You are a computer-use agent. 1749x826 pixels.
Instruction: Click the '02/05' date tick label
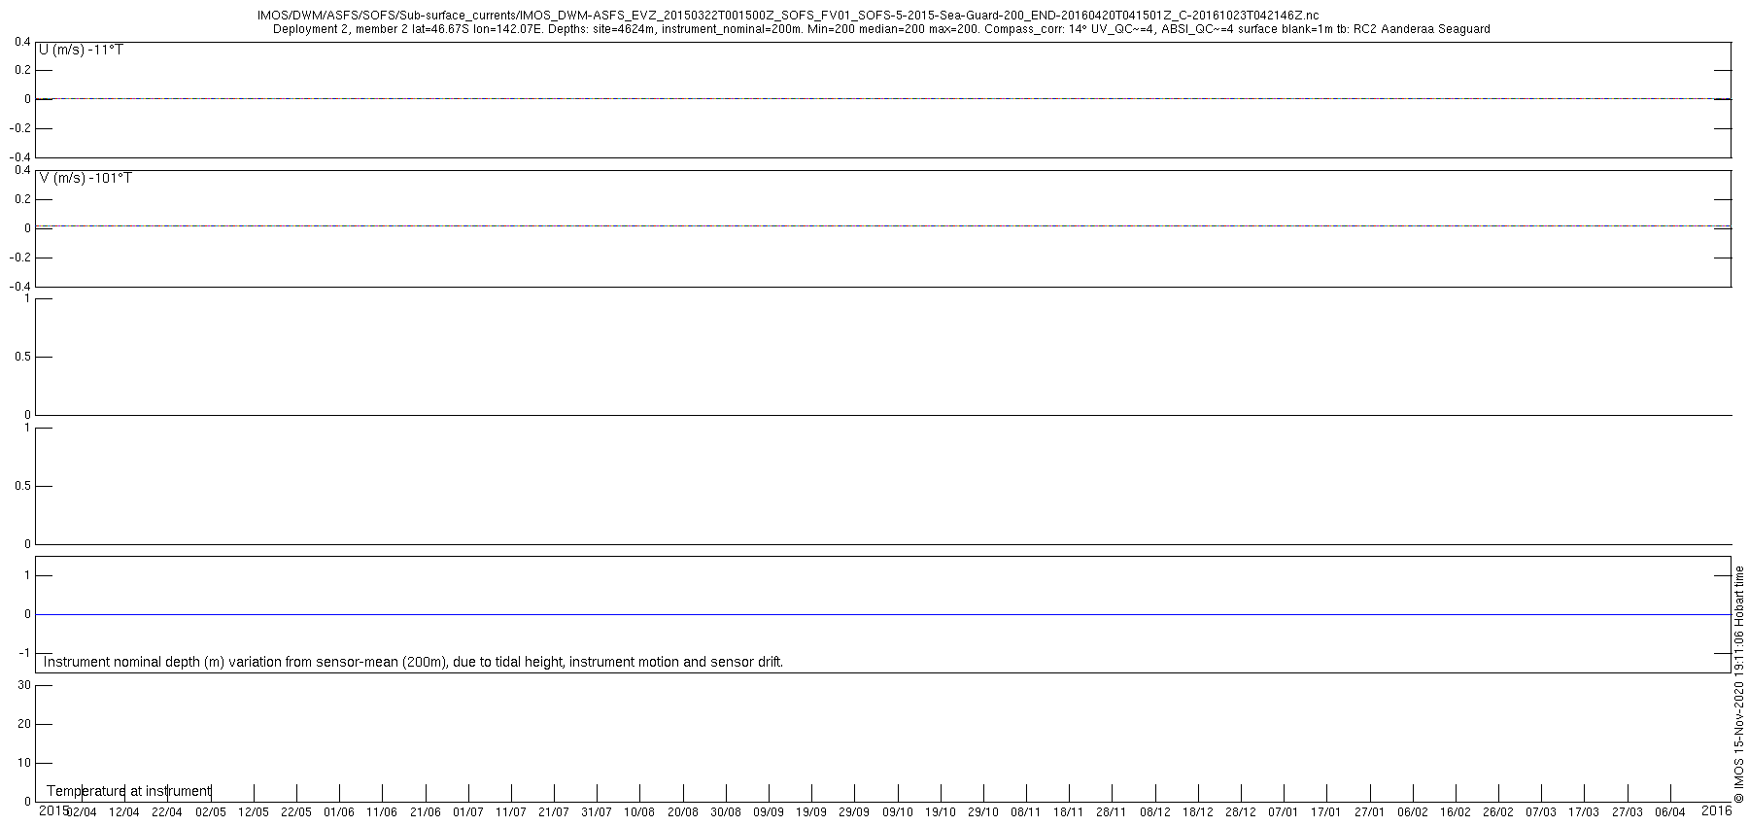pyautogui.click(x=211, y=812)
